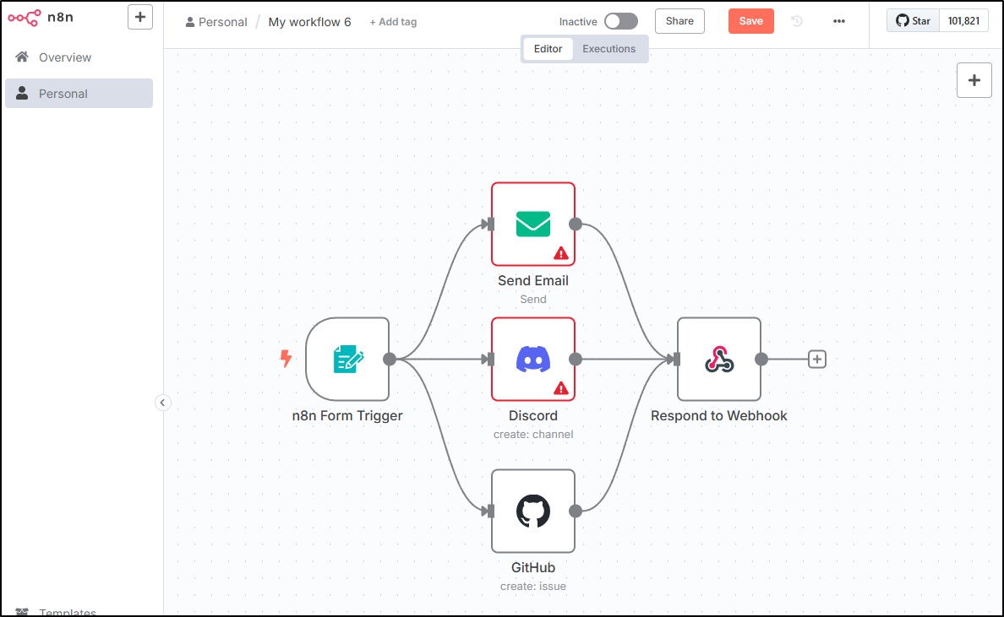Click the Respond to Webhook label

719,415
